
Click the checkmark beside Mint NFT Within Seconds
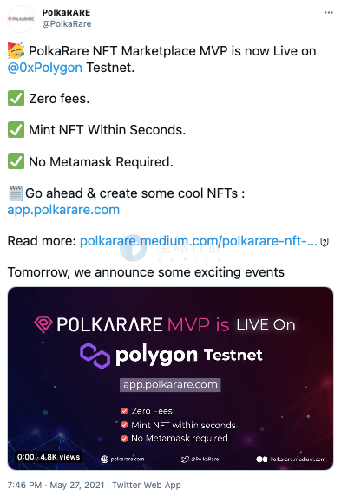click(16, 130)
